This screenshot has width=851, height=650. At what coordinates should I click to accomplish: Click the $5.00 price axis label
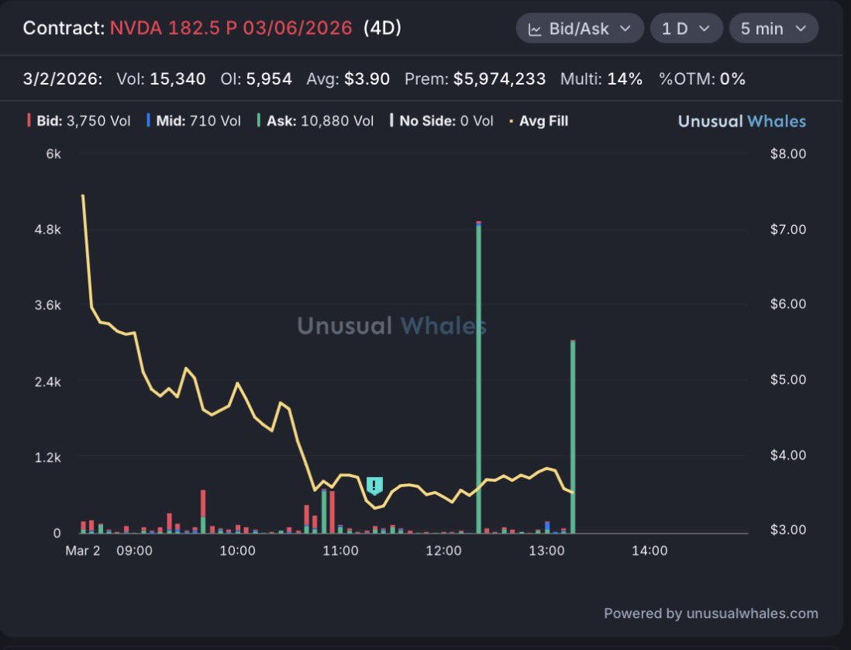point(788,379)
